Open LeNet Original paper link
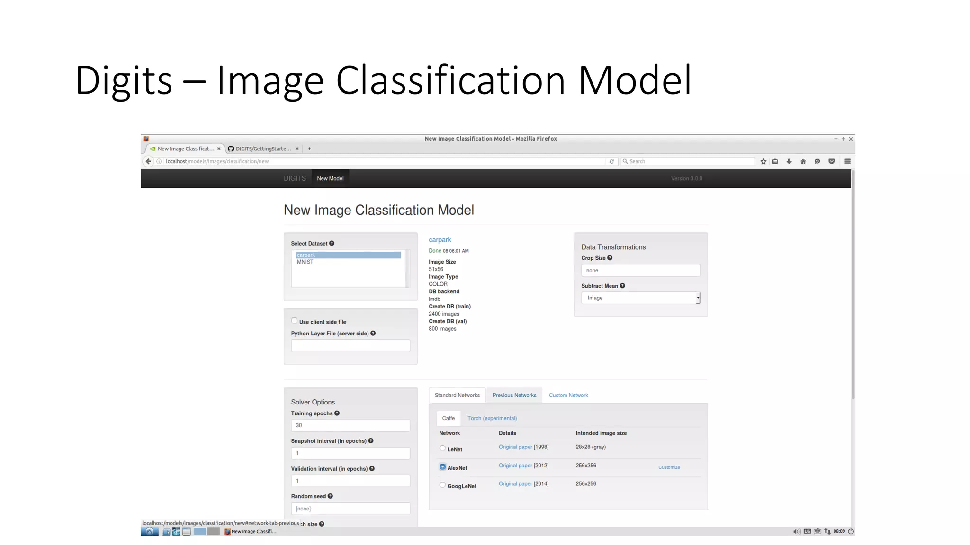 coord(515,447)
